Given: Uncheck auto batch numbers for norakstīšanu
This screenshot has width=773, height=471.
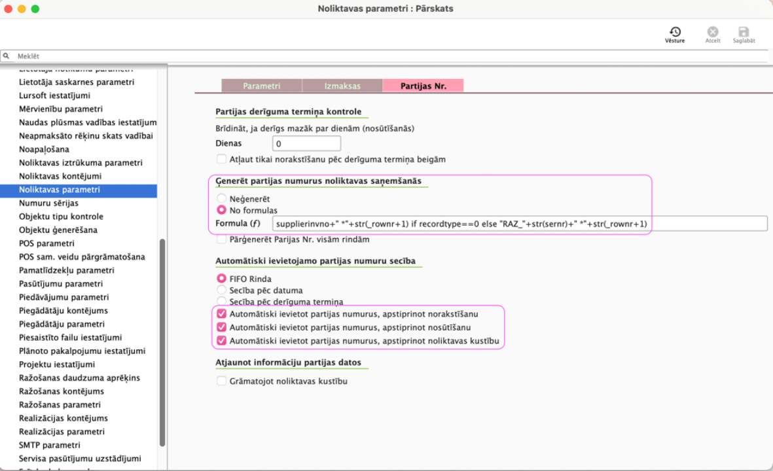Looking at the screenshot, I should 222,314.
